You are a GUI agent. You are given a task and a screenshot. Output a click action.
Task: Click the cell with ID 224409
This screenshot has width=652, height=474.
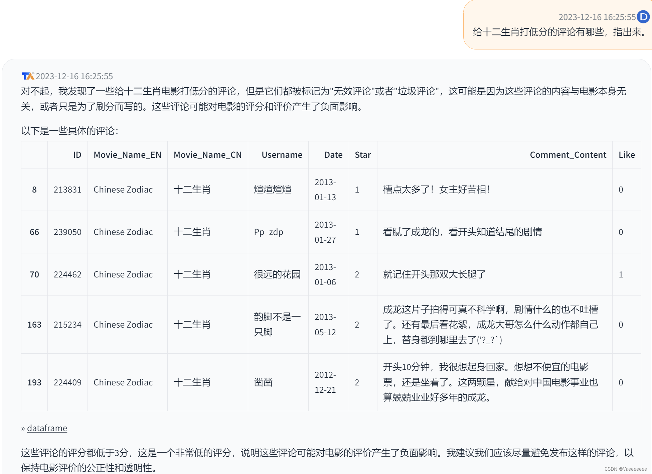[x=67, y=382]
